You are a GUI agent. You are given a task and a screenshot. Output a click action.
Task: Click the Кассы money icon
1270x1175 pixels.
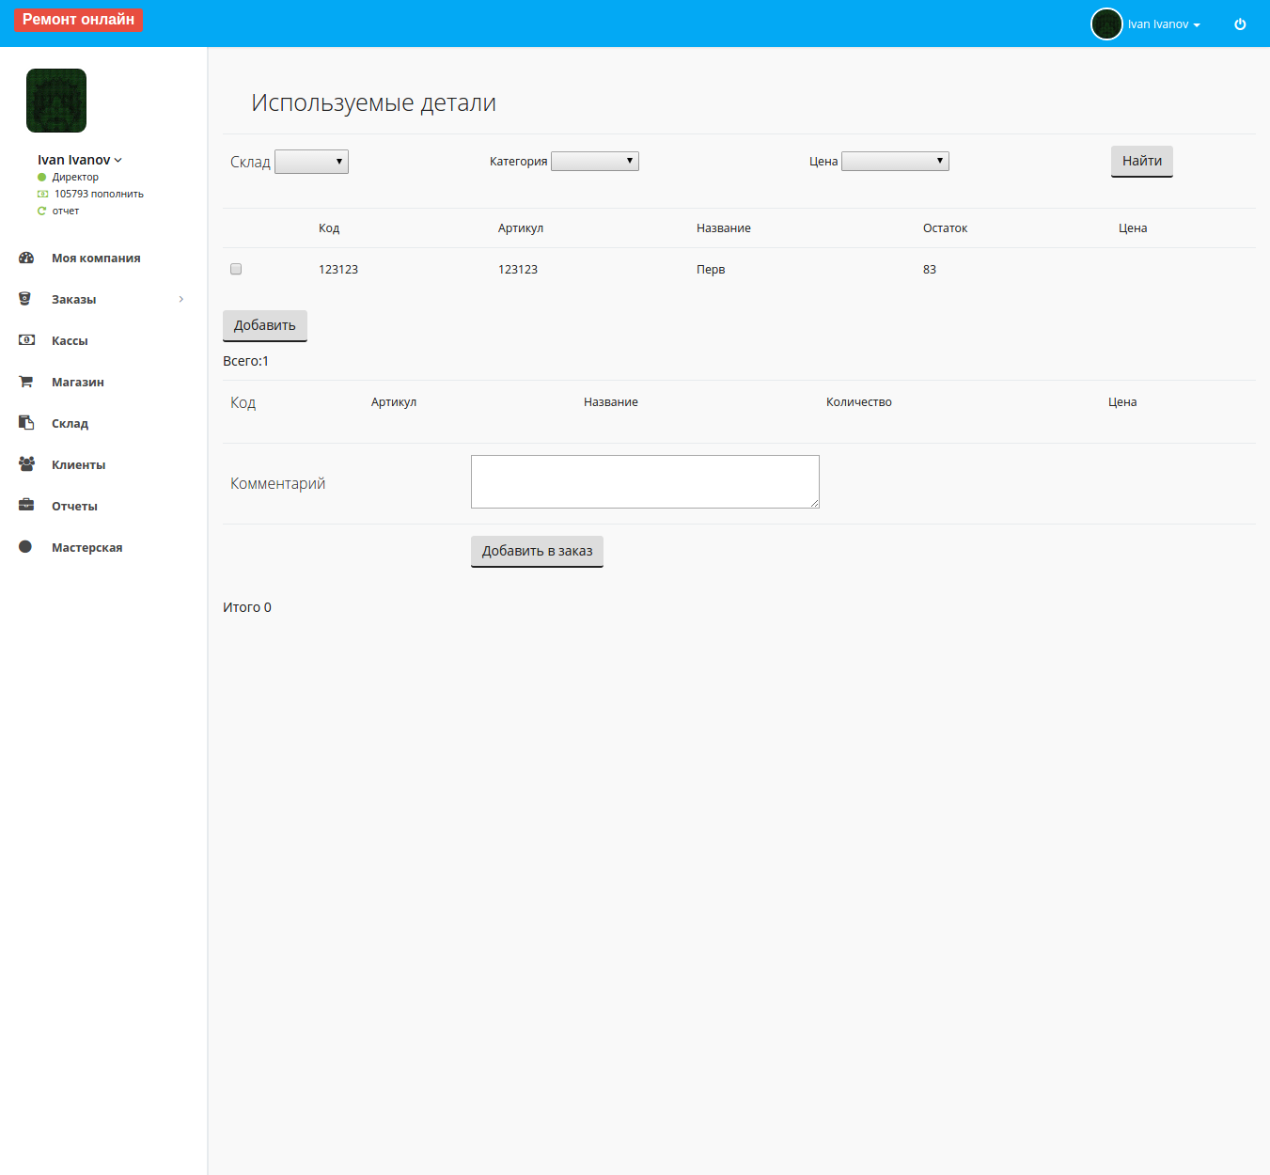tap(26, 340)
